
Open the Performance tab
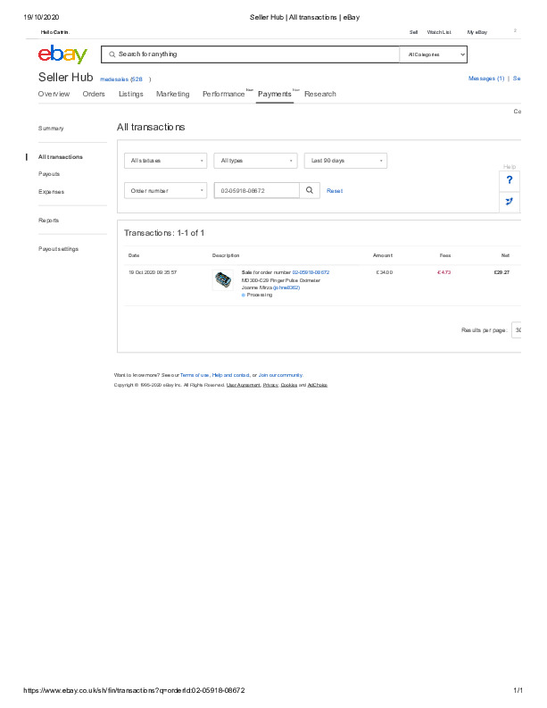pyautogui.click(x=223, y=94)
